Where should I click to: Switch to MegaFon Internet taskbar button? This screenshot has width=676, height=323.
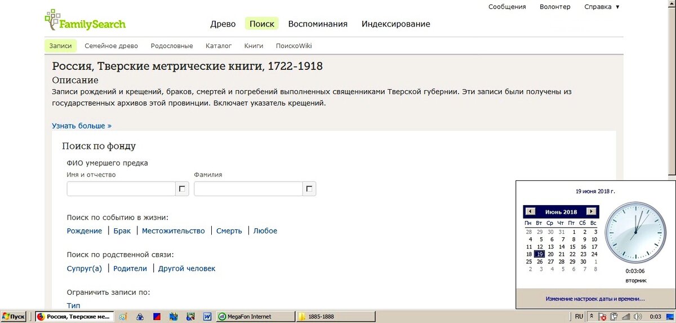[256, 317]
